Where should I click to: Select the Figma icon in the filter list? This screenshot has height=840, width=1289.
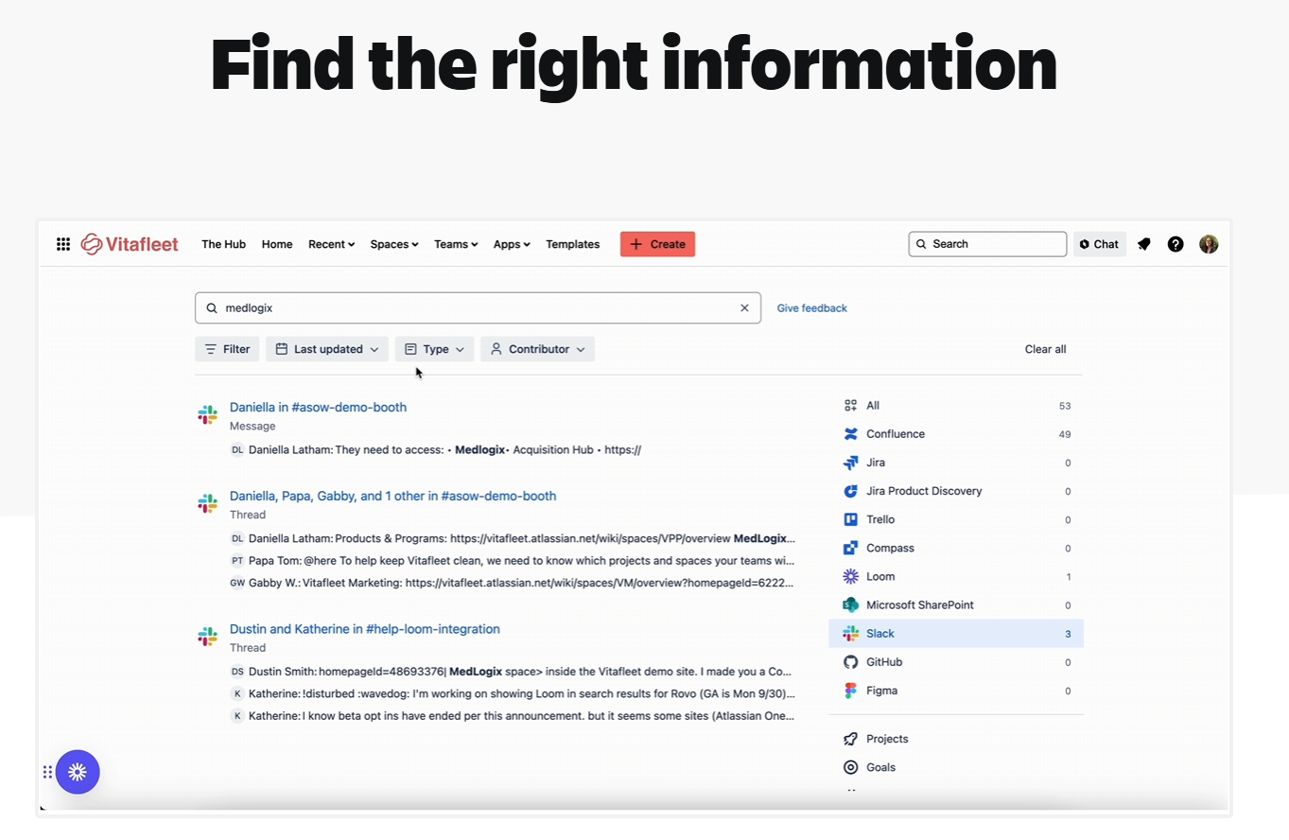tap(850, 691)
